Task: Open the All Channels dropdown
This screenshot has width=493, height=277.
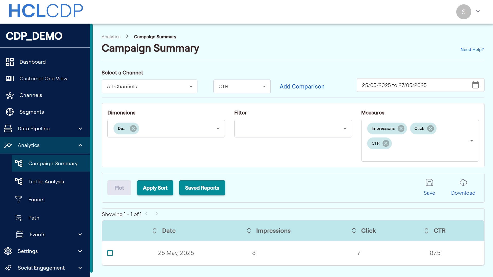Action: pyautogui.click(x=149, y=86)
